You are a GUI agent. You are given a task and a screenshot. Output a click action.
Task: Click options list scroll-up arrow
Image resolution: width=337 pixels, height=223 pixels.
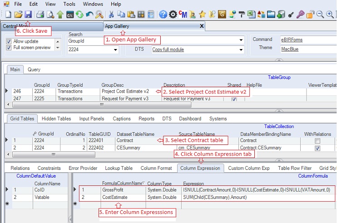click(x=58, y=41)
